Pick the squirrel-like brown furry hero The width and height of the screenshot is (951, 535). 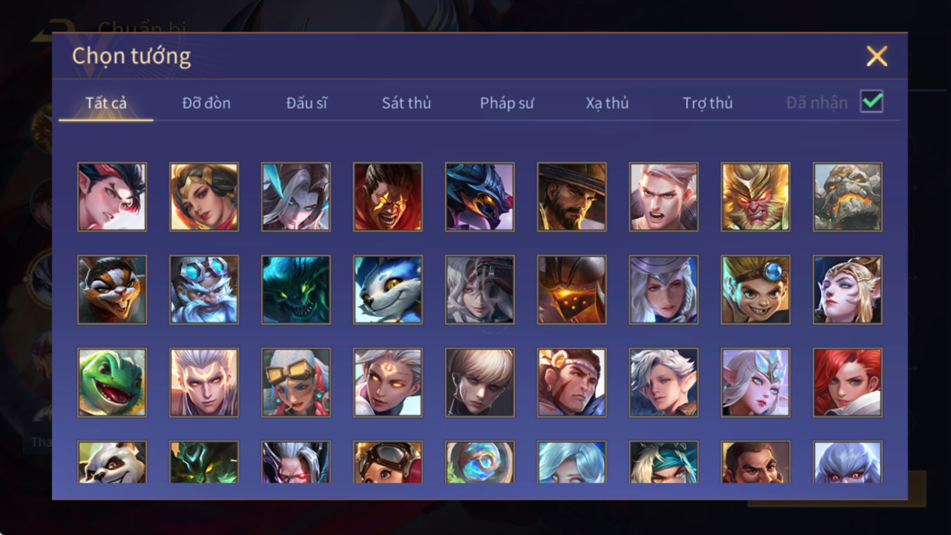[x=112, y=290]
